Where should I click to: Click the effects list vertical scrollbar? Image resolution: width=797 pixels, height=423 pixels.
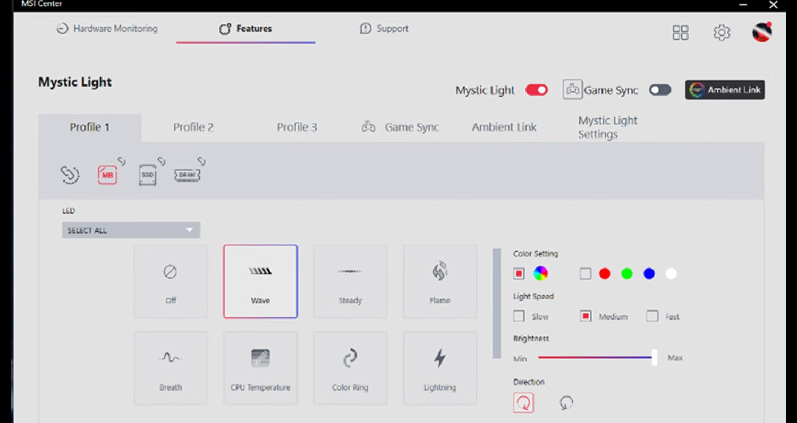496,303
